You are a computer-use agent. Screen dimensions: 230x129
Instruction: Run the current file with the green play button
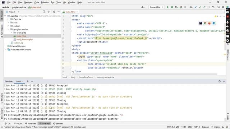[168, 7]
